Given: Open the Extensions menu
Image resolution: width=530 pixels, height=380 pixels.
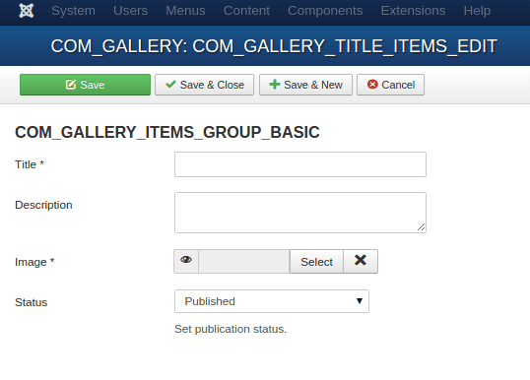Looking at the screenshot, I should [x=414, y=11].
